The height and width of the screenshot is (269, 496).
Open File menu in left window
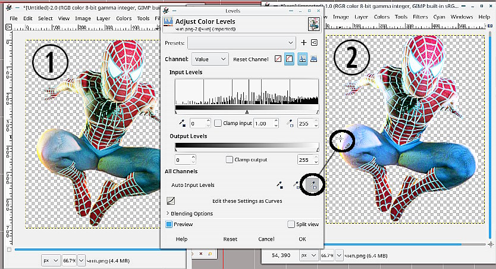(13, 18)
